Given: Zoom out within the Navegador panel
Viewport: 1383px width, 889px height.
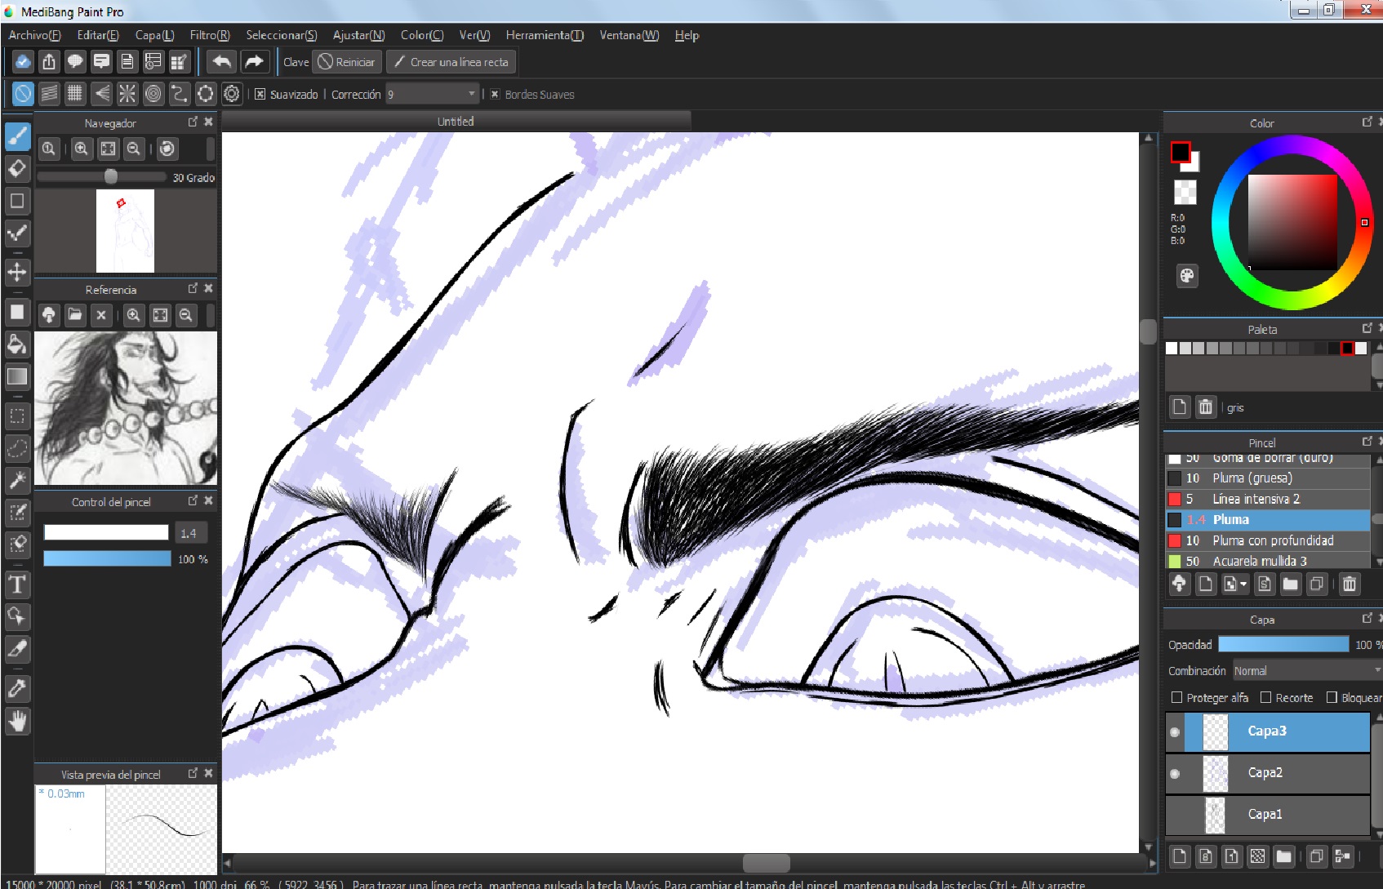Looking at the screenshot, I should (x=134, y=149).
